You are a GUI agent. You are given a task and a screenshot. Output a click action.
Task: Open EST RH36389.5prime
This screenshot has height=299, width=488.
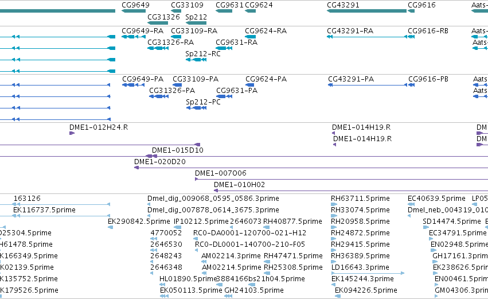point(360,256)
